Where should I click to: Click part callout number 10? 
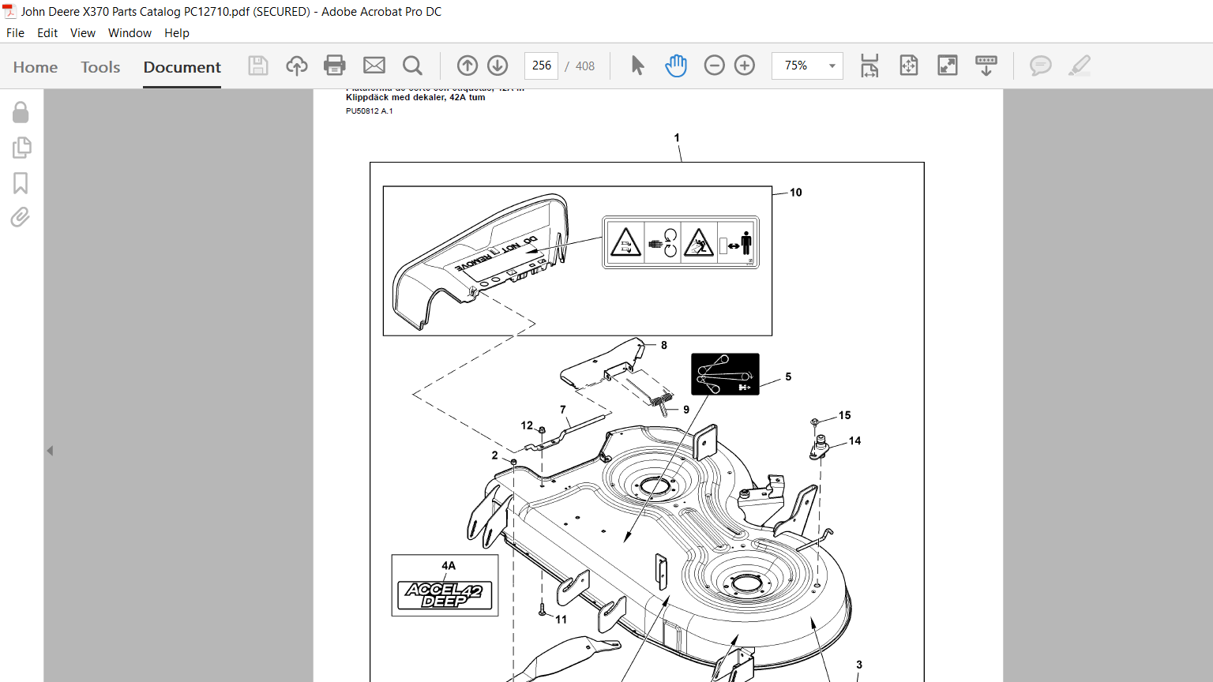click(x=795, y=193)
